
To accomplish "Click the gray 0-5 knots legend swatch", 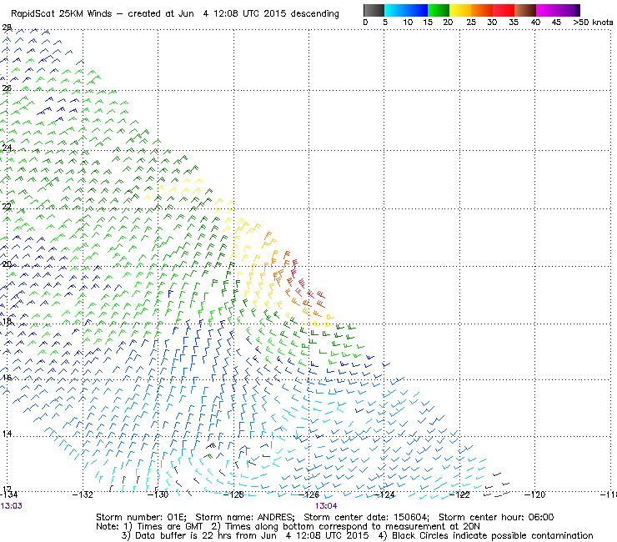I will (x=374, y=10).
